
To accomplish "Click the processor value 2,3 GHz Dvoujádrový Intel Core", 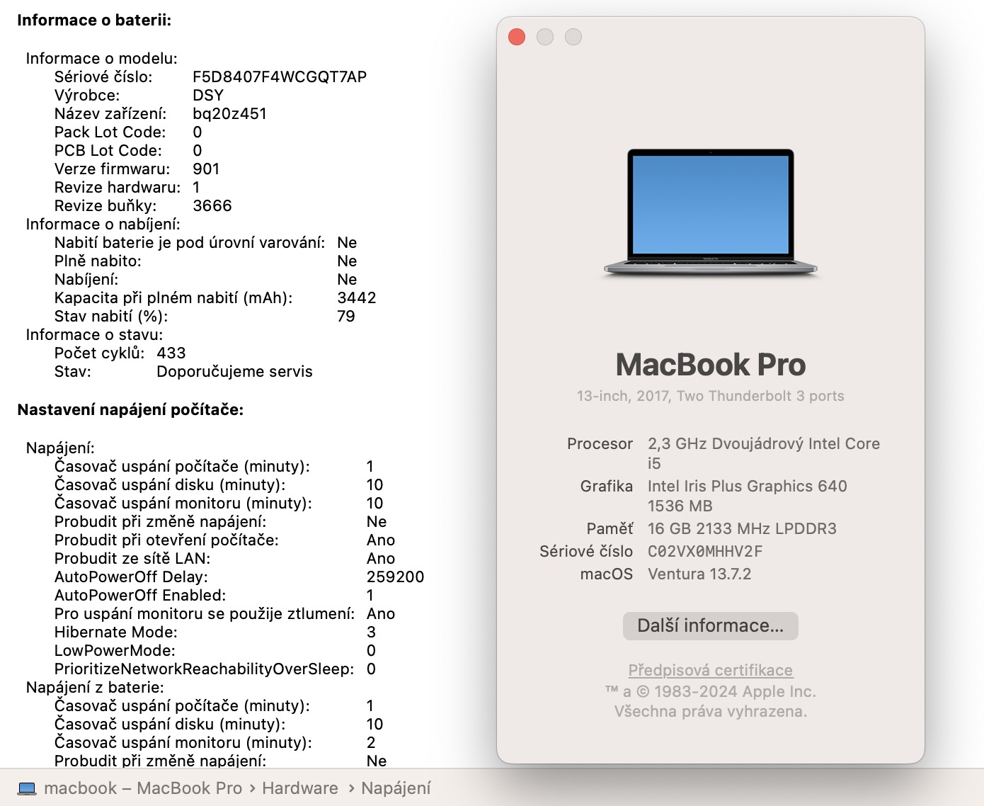I will pyautogui.click(x=764, y=444).
